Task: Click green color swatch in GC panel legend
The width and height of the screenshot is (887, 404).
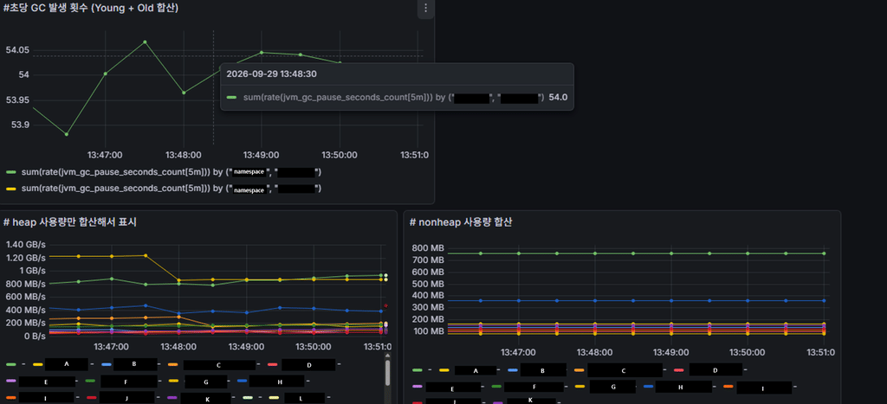Action: [10, 172]
